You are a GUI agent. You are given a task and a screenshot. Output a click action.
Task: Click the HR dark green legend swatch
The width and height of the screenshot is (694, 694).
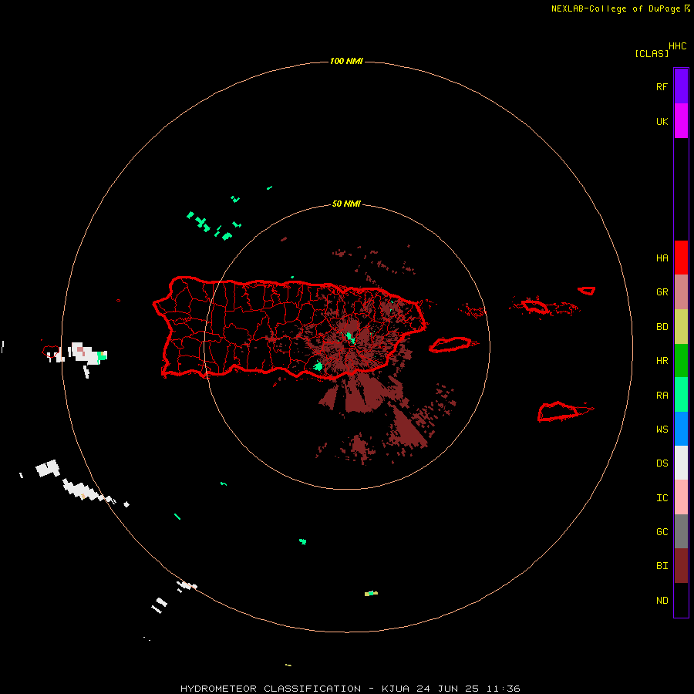pos(681,361)
